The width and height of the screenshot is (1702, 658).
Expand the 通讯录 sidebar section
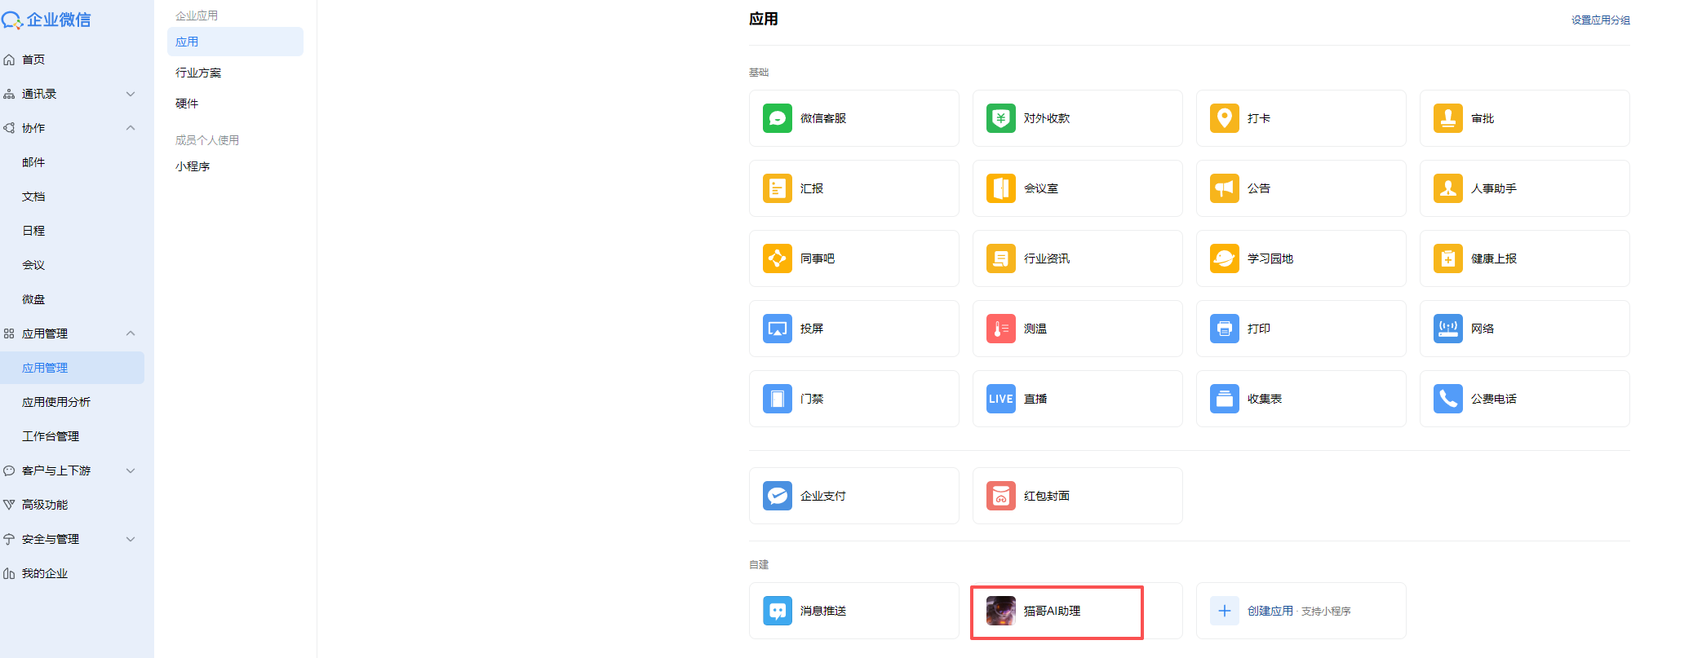[x=131, y=94]
